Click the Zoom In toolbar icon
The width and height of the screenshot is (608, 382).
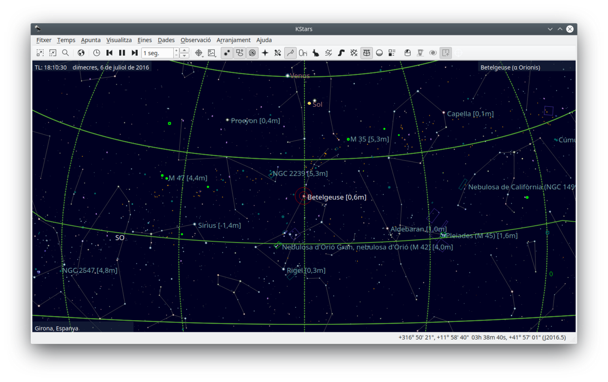[40, 53]
